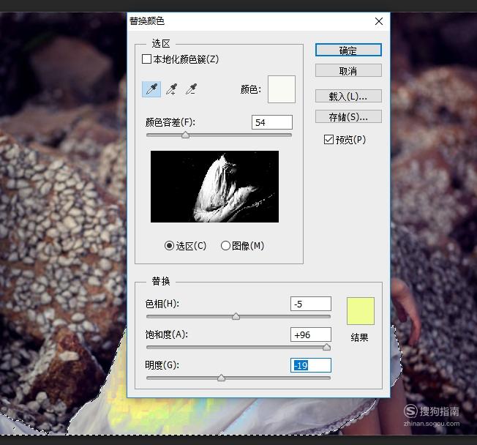Open the 结果 result color swatch
Image resolution: width=477 pixels, height=445 pixels.
pyautogui.click(x=361, y=311)
